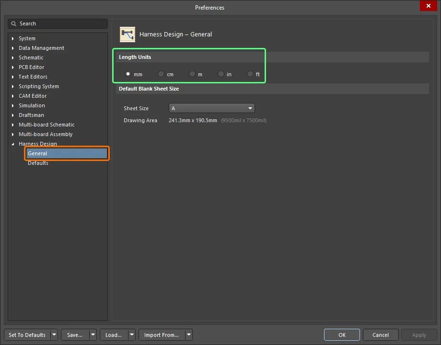Expand the PCB Editor tree node
441x345 pixels.
pyautogui.click(x=13, y=67)
